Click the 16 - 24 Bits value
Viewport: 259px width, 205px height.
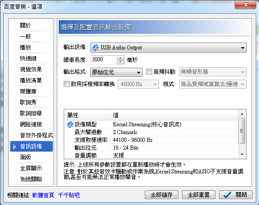click(x=126, y=148)
